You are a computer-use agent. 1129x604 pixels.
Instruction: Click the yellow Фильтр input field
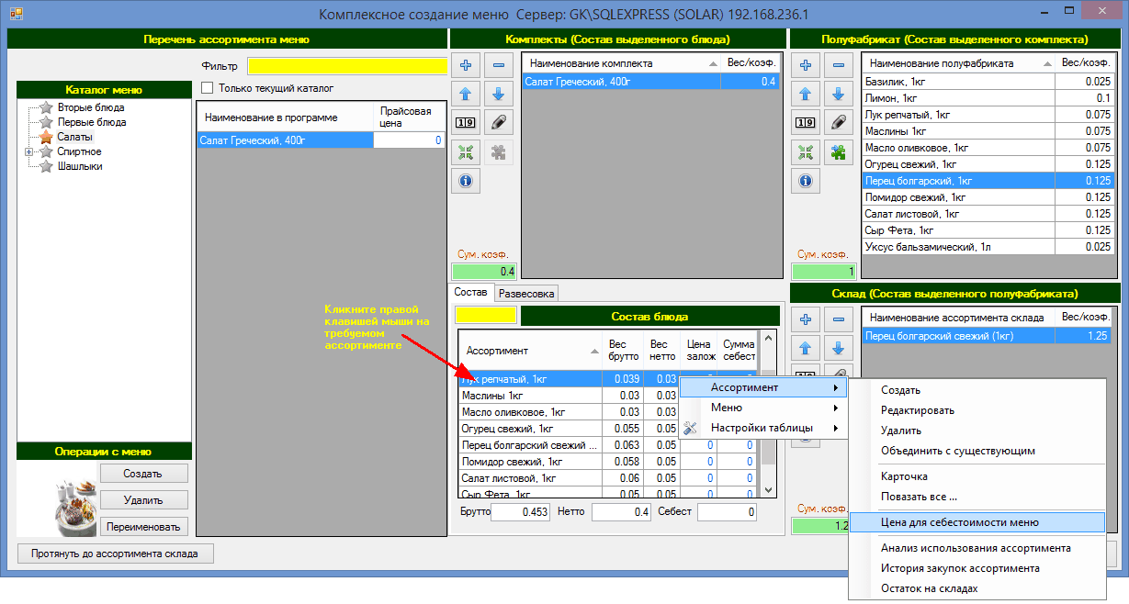346,66
